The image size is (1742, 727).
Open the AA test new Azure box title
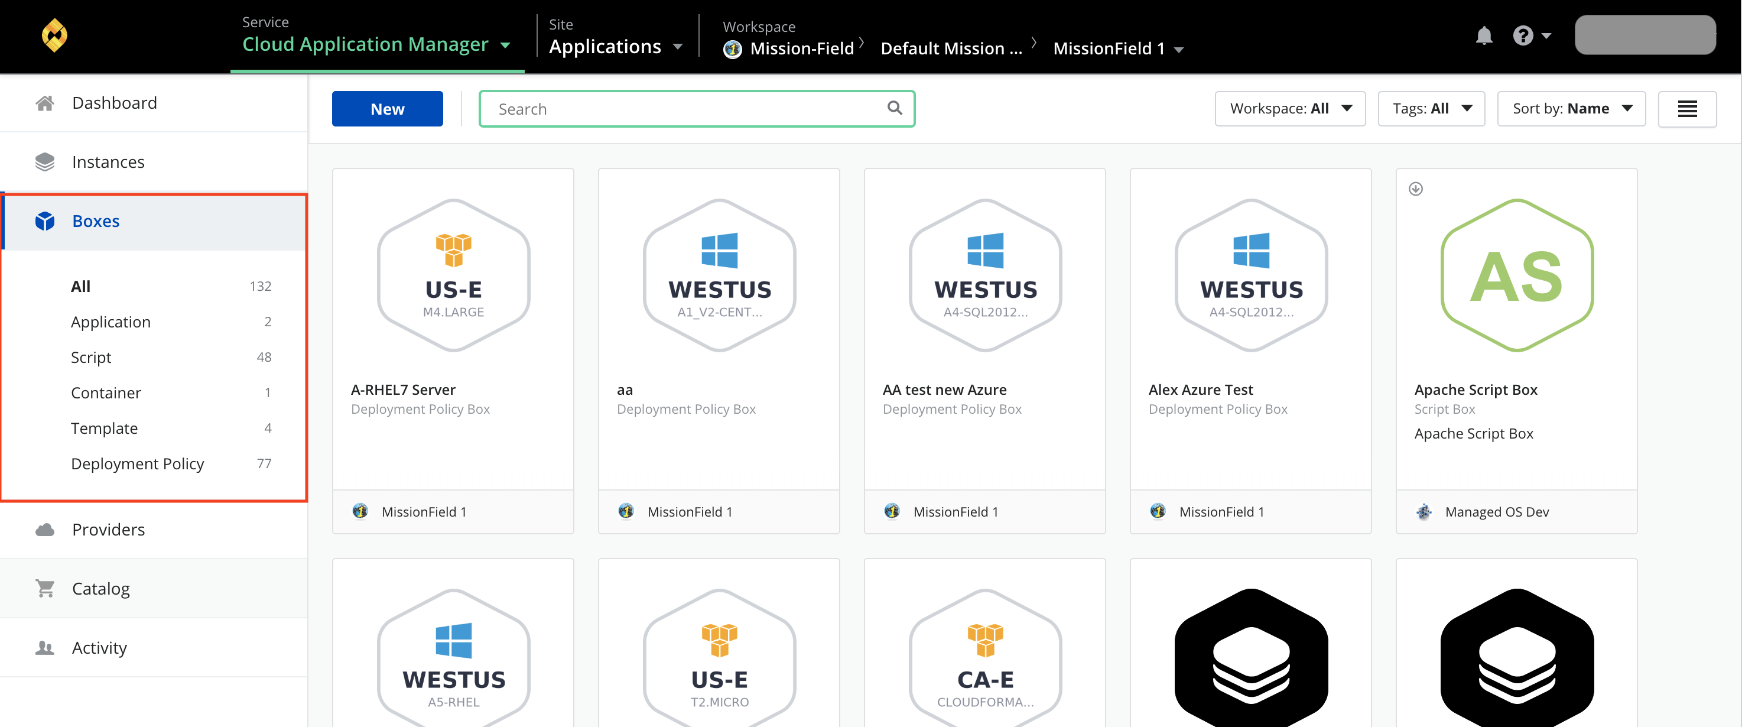pos(944,390)
